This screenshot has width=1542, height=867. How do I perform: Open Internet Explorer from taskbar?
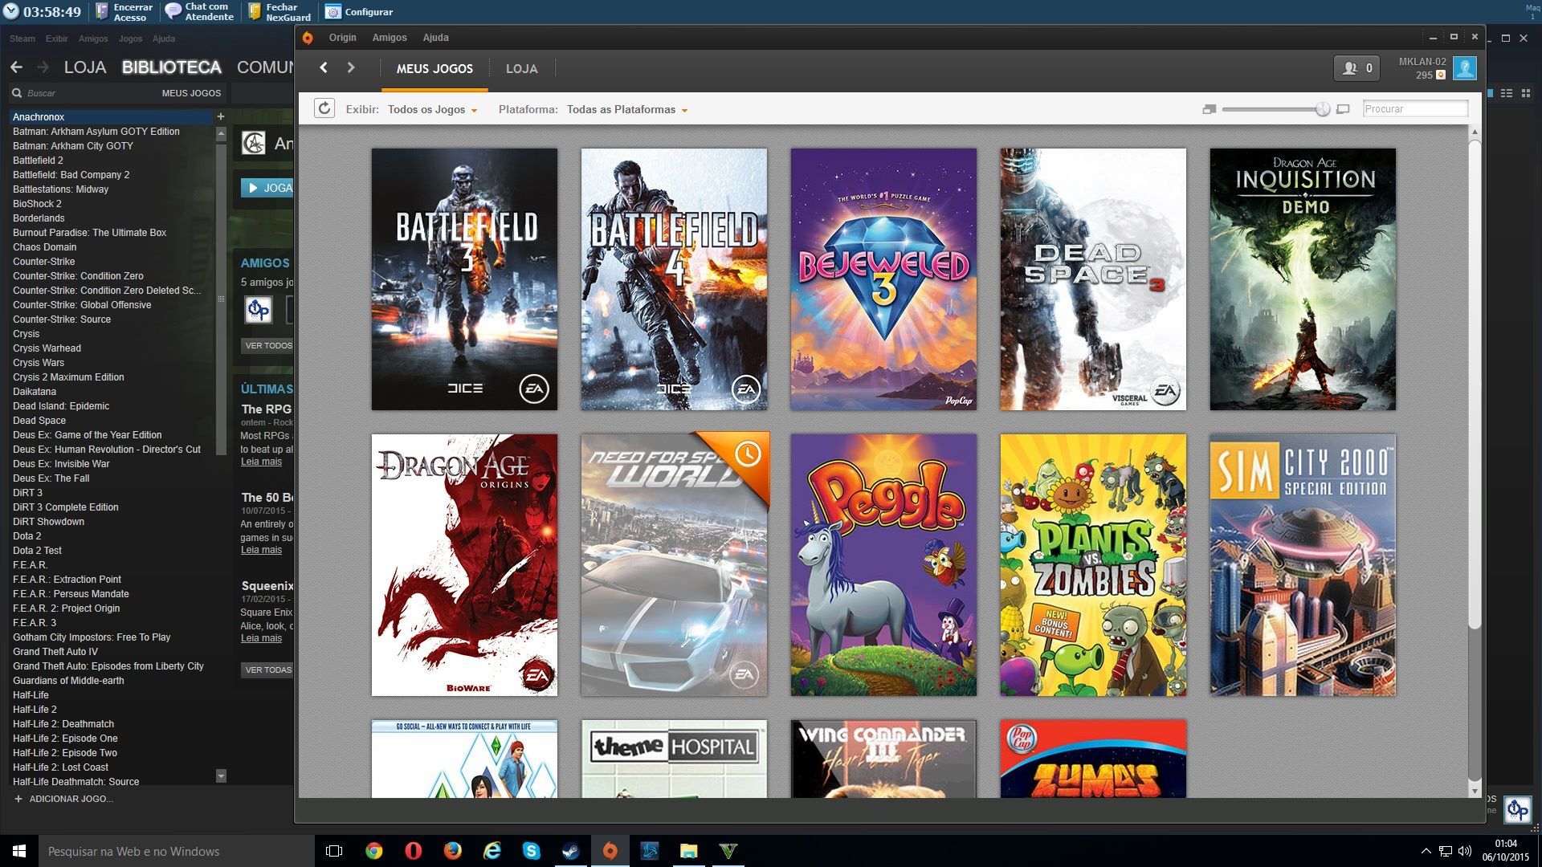pos(492,851)
